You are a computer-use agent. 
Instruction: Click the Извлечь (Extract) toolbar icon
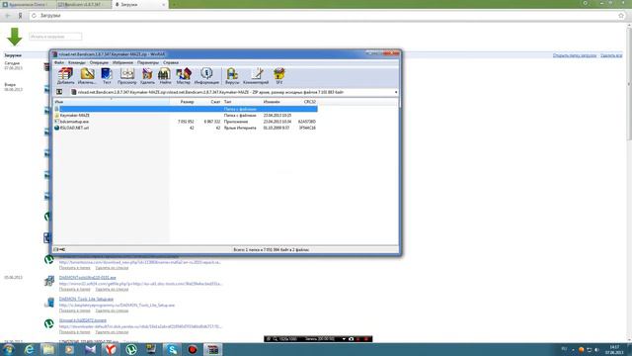click(87, 76)
